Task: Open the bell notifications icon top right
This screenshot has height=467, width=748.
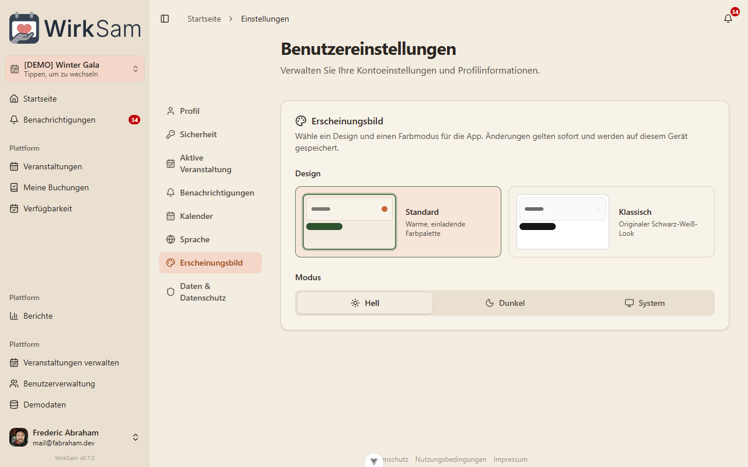Action: pyautogui.click(x=728, y=18)
